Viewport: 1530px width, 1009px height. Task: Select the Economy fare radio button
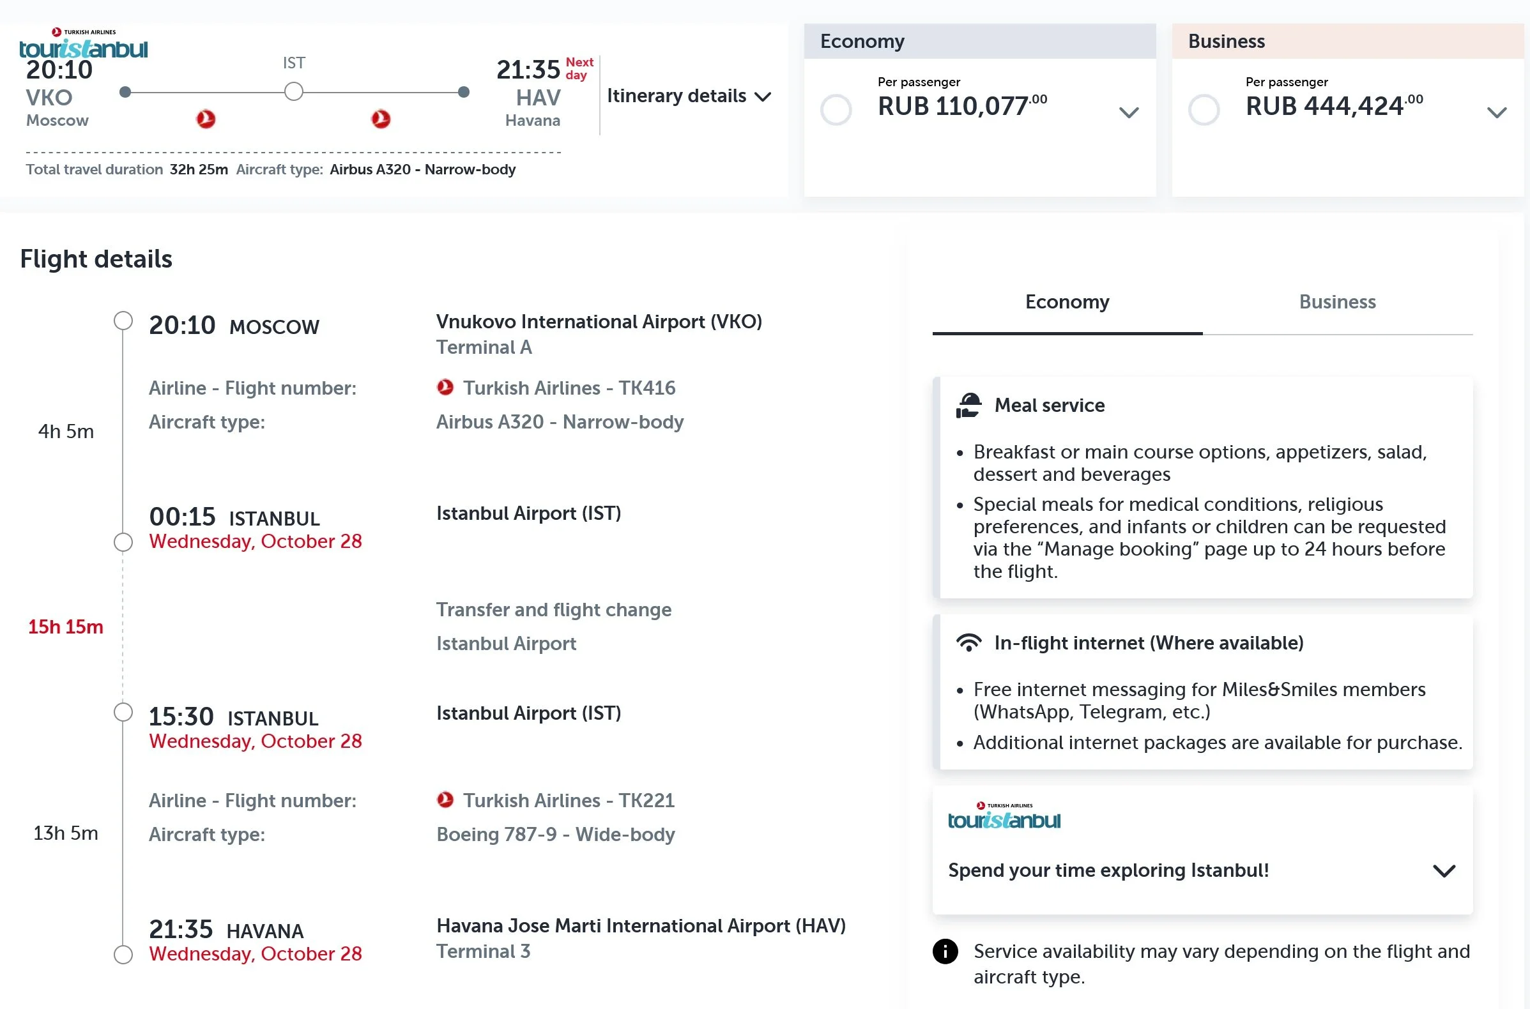tap(836, 109)
